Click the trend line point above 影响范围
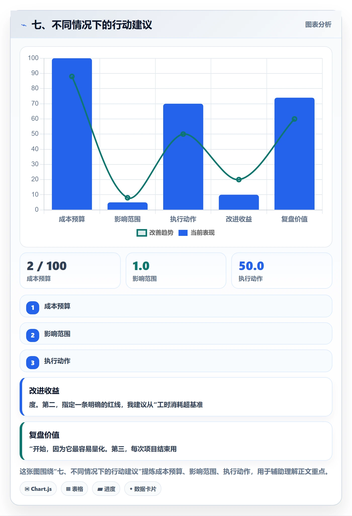This screenshot has width=352, height=516. pos(127,198)
